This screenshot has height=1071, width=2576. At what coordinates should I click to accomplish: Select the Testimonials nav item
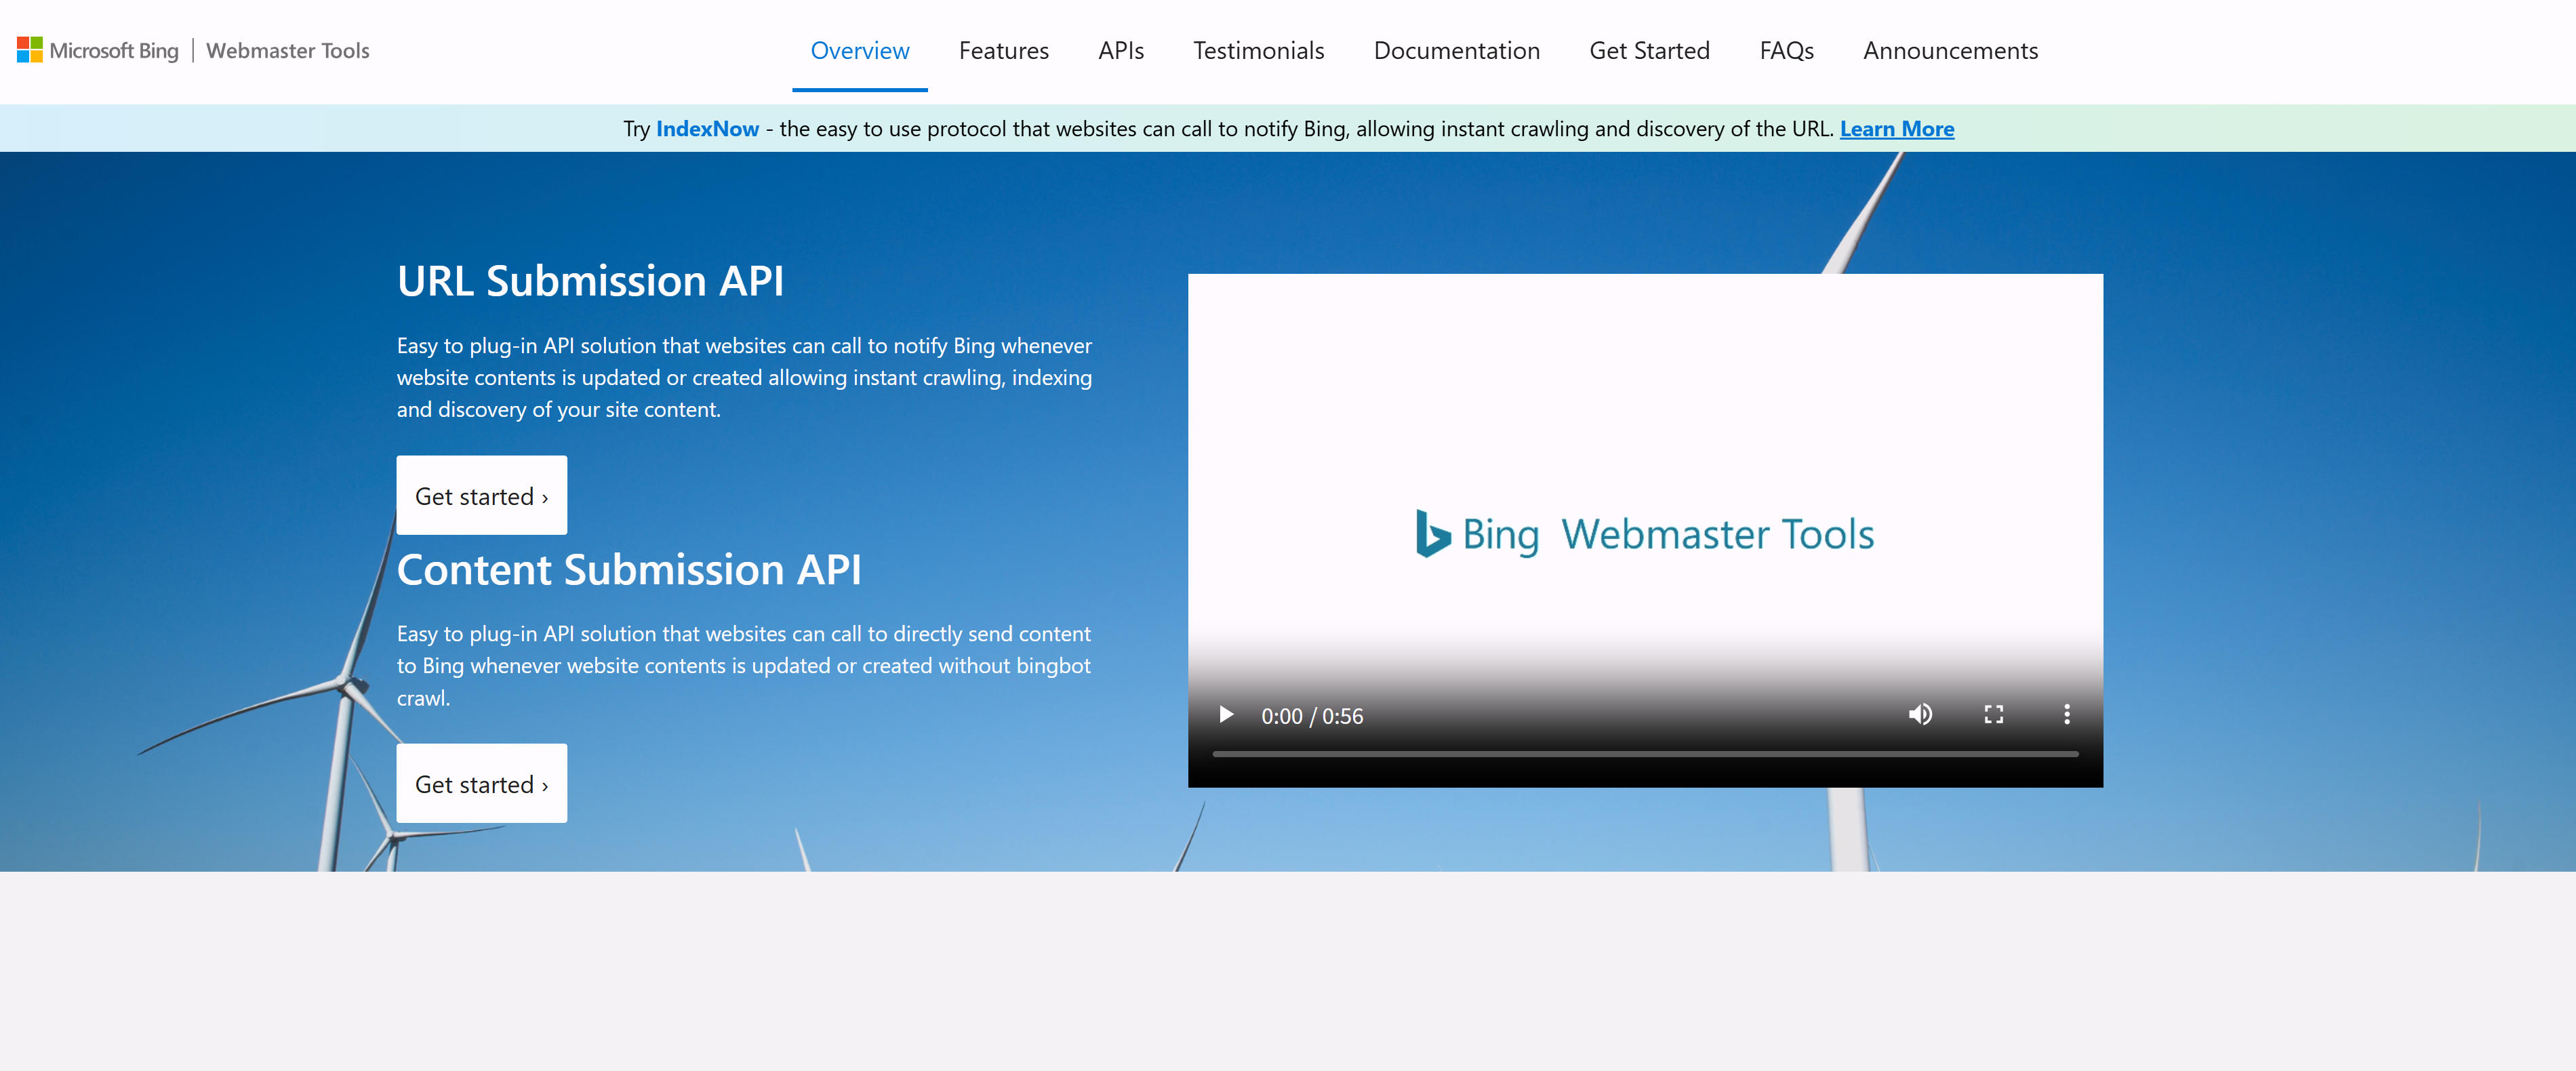pyautogui.click(x=1258, y=50)
